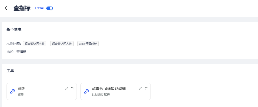Select the 超音数访问人数 example question tag
258x107 pixels.
coord(62,44)
